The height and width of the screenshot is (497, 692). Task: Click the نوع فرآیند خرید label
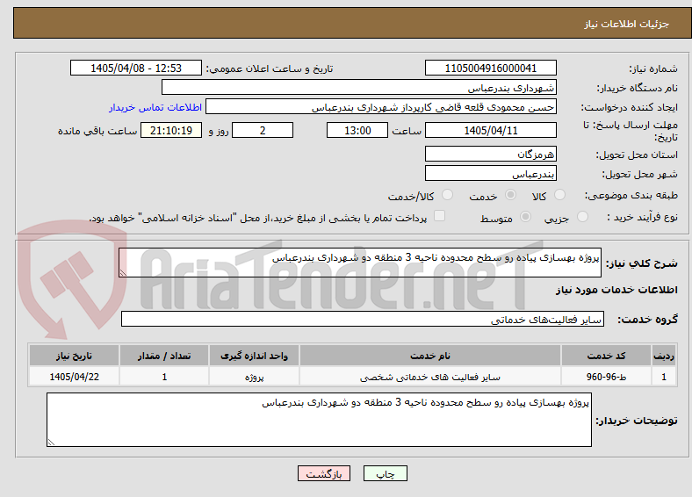642,217
